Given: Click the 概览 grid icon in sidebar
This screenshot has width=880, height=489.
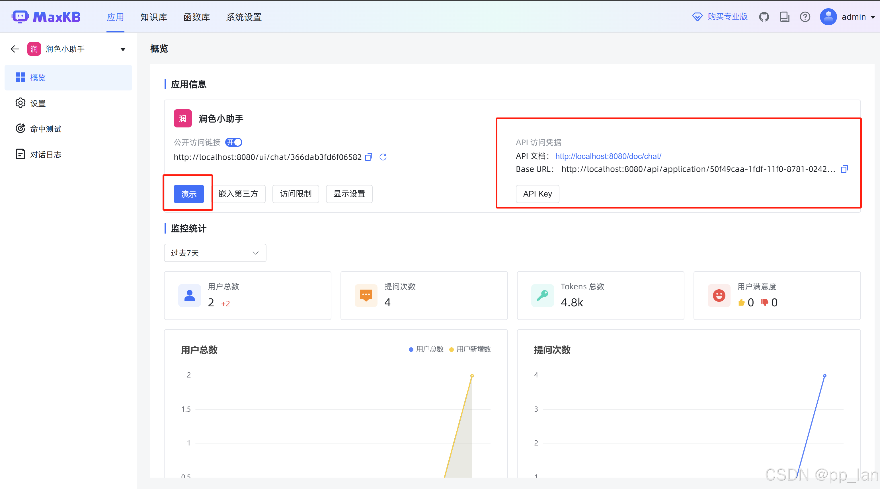Looking at the screenshot, I should click(20, 77).
